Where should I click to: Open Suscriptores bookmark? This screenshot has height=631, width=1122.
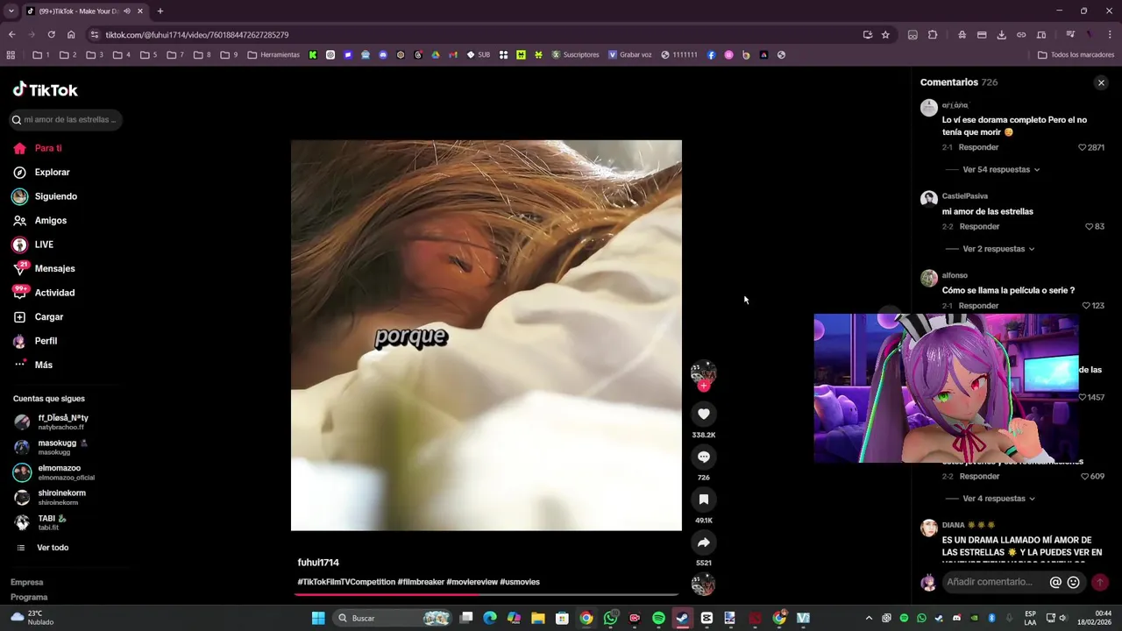575,54
